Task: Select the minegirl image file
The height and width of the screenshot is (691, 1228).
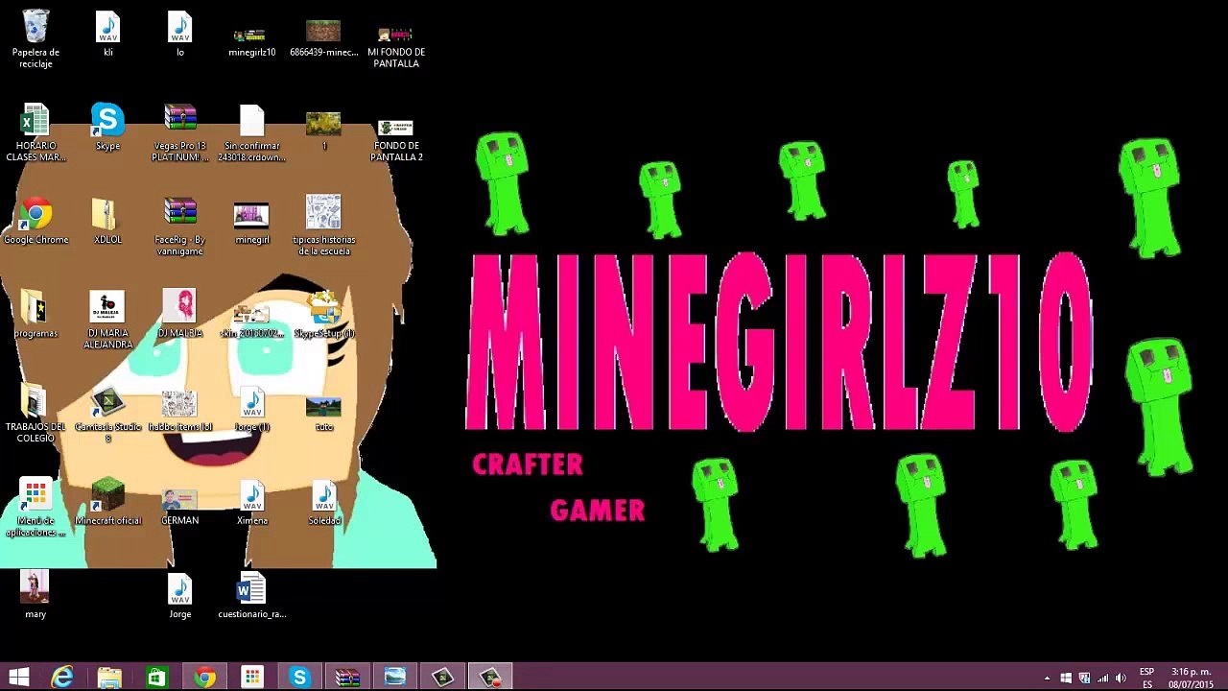Action: point(251,224)
